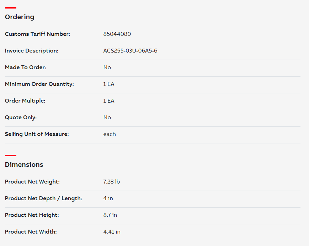
Task: Click the Quote Only value No
Action: coord(107,117)
